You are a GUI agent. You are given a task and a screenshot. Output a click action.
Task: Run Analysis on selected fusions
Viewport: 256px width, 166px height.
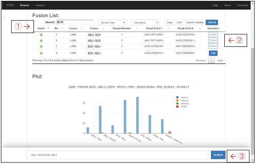pos(218,155)
